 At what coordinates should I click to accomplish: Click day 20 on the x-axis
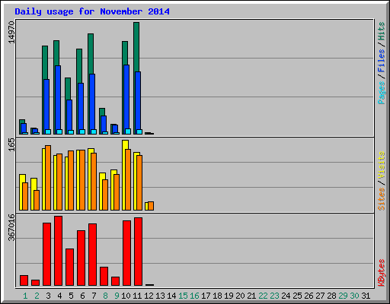pyautogui.click(x=240, y=296)
